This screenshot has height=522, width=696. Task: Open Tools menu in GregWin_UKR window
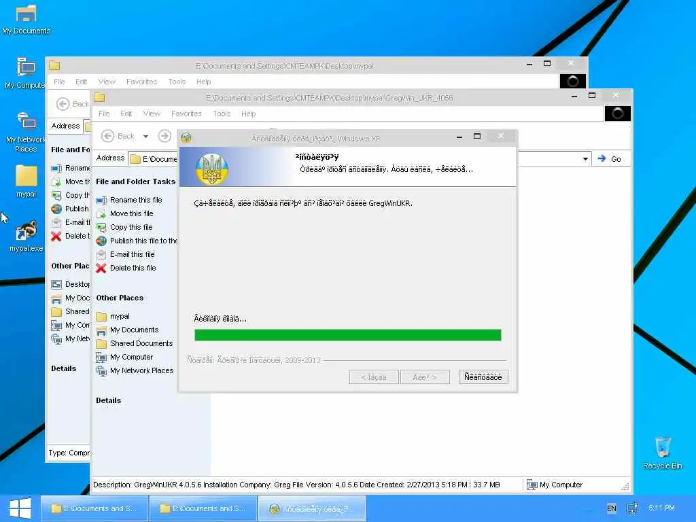point(222,114)
